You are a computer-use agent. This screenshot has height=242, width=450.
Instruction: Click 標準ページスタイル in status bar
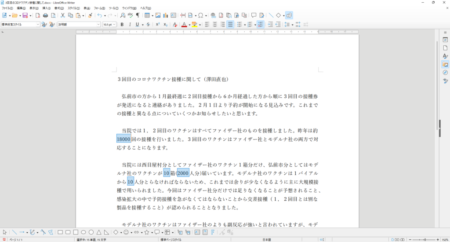coord(171,239)
